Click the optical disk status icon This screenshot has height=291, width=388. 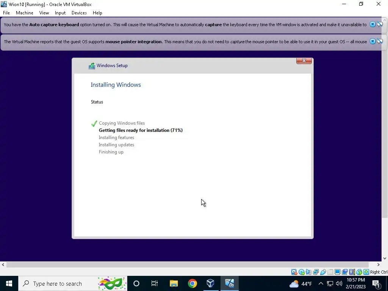301,272
